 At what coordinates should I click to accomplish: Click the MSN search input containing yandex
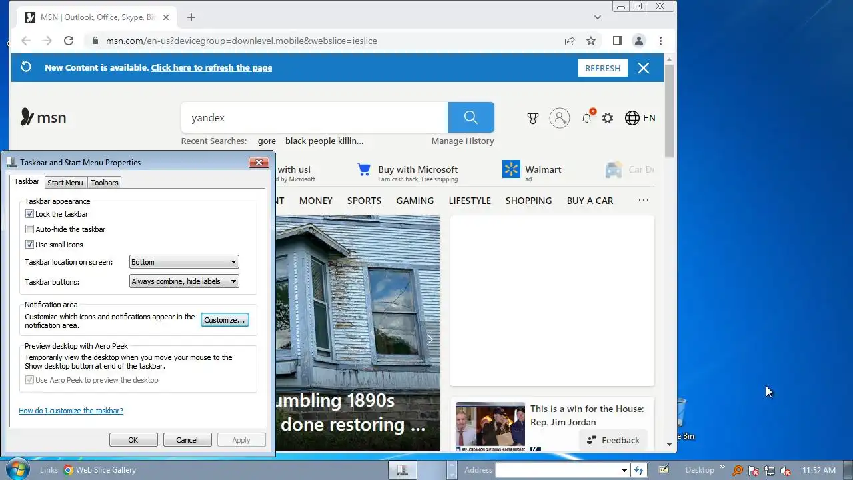315,117
